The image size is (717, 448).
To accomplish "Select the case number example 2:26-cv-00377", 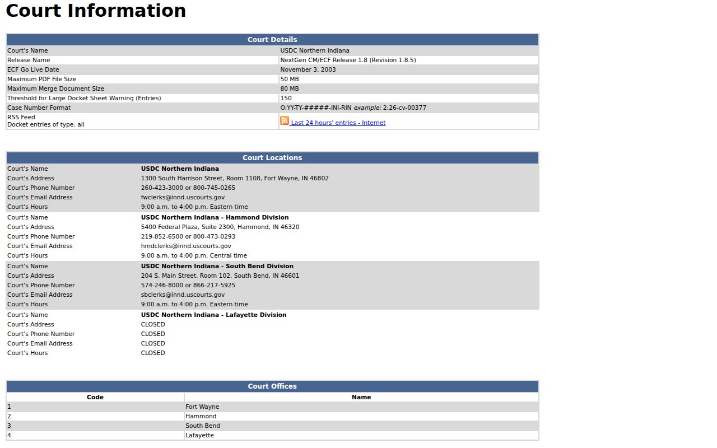I will tap(404, 108).
